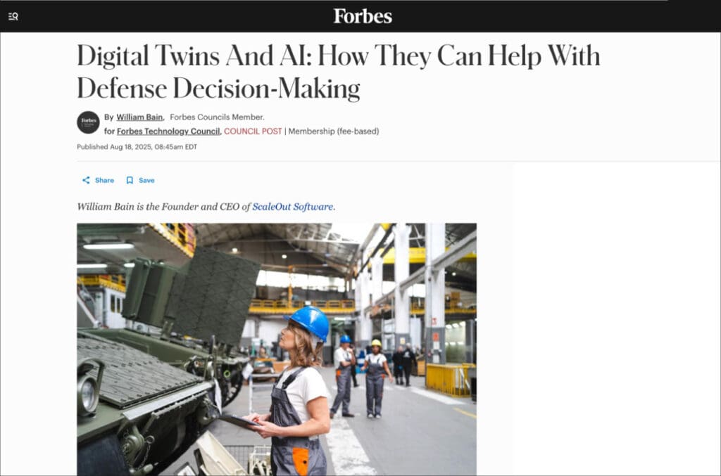Click the reading progress bar atop header
This screenshot has width=721, height=476.
pos(334,1)
